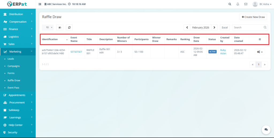
Task: Open the table column menu icon
Action: click(x=260, y=39)
